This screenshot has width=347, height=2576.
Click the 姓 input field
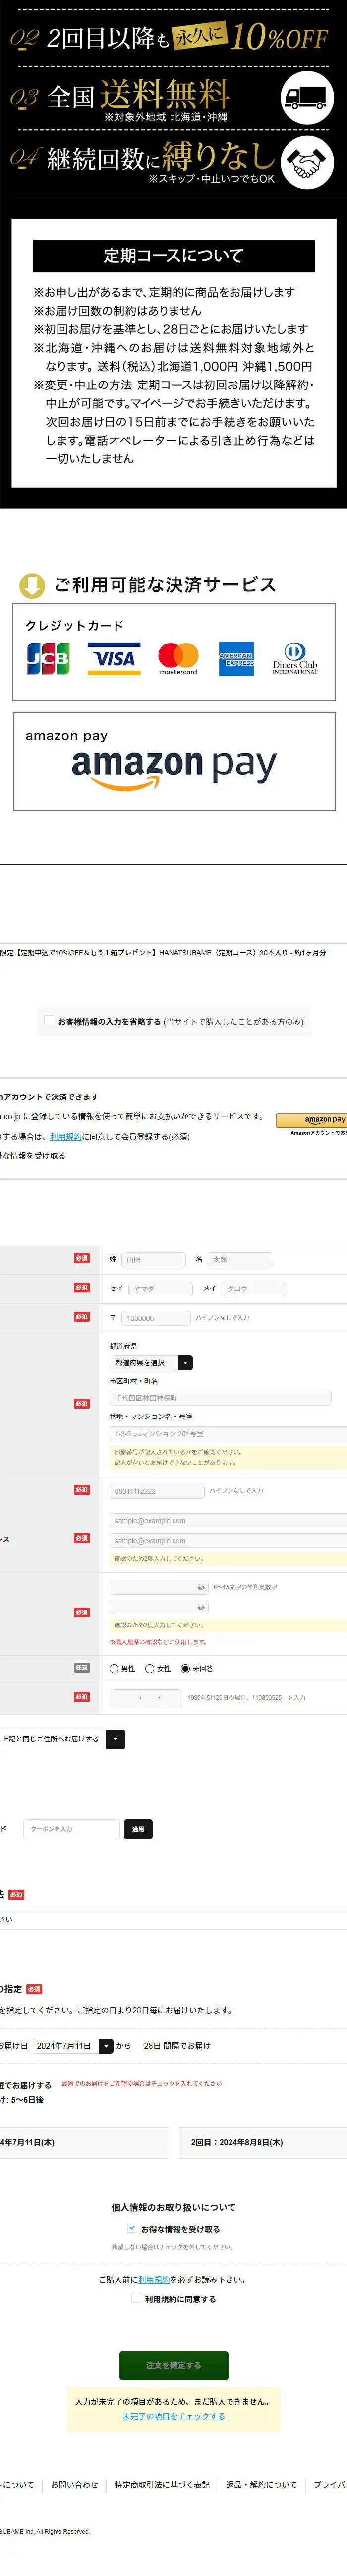tap(154, 1260)
